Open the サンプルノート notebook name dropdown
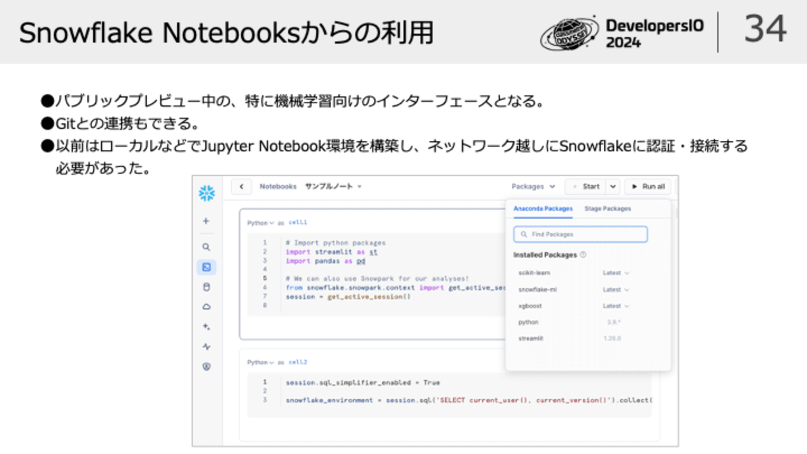The width and height of the screenshot is (807, 454). (x=333, y=186)
